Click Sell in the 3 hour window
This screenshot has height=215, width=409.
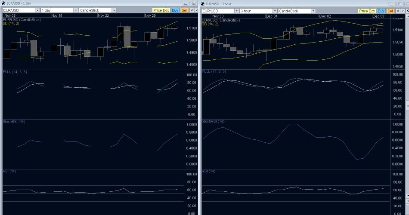390,11
